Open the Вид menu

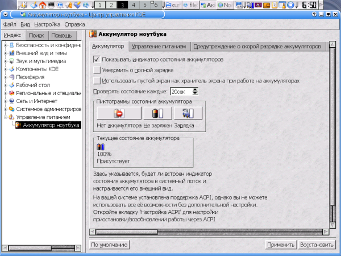[25, 24]
